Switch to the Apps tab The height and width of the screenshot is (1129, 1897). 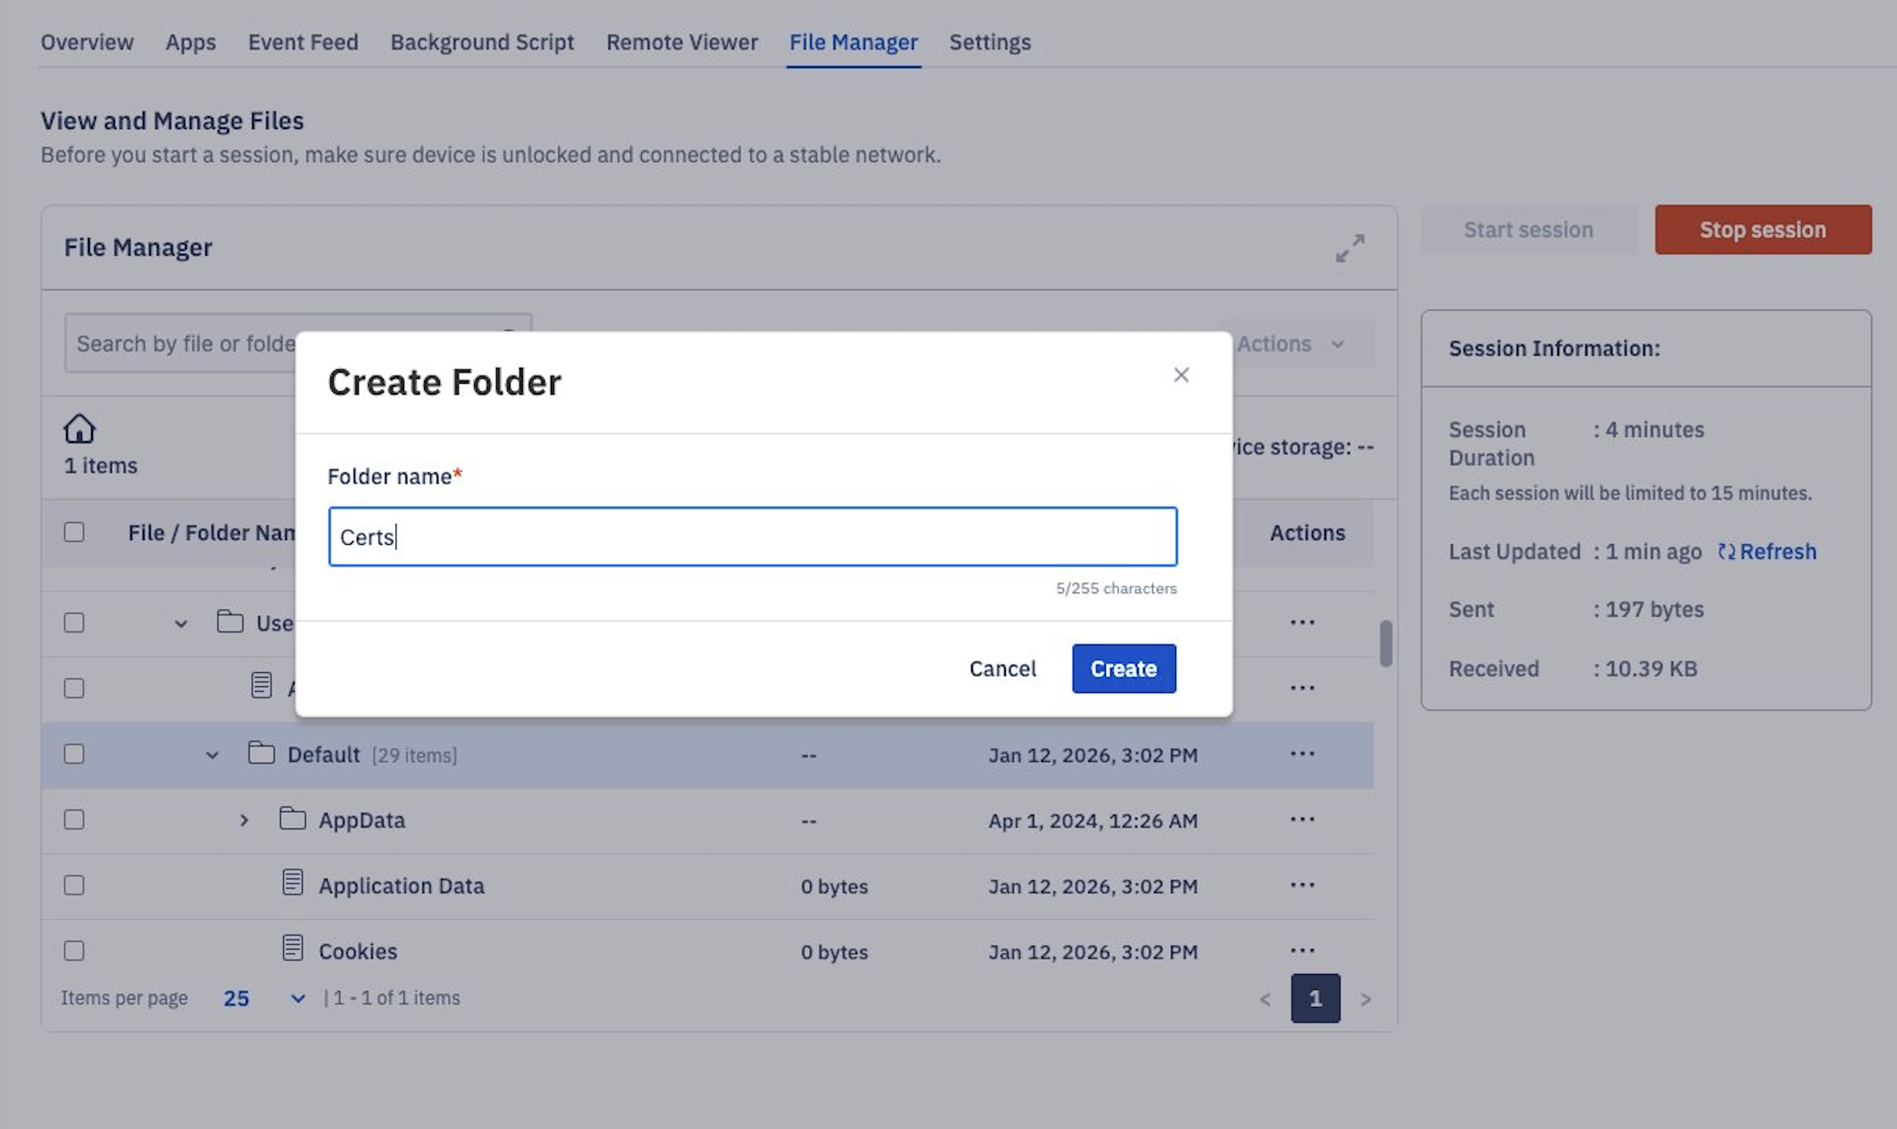(190, 42)
